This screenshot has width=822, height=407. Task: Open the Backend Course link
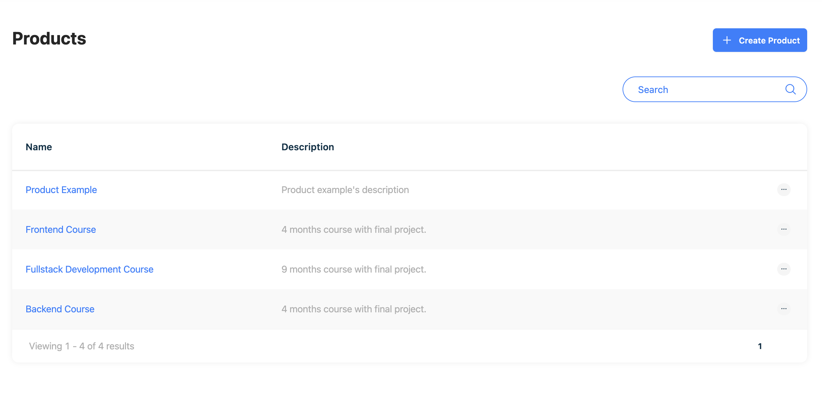coord(60,309)
